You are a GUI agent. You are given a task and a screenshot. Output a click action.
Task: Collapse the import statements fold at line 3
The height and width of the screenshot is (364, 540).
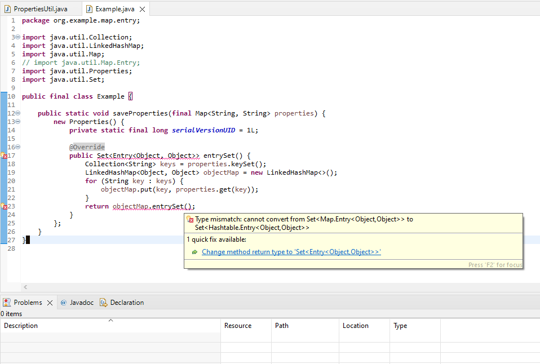coord(18,37)
